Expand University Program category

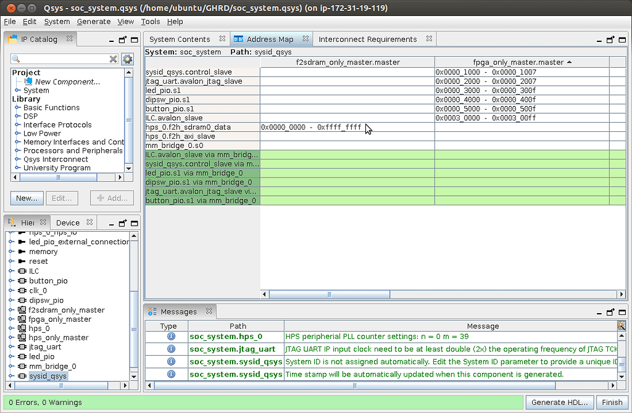coord(17,168)
